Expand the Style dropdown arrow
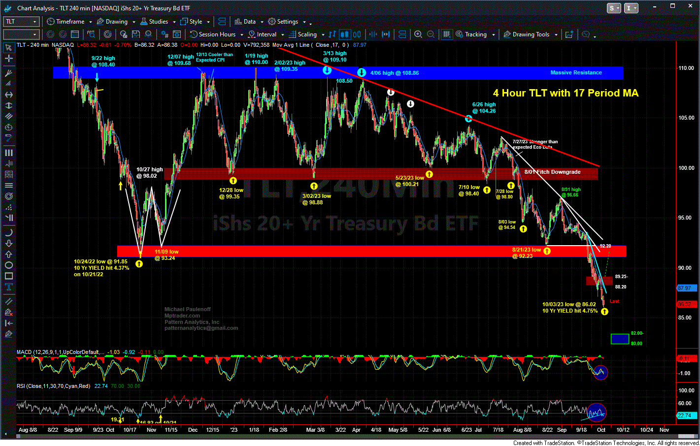700x446 pixels. coord(208,22)
